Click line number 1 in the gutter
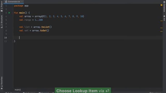This screenshot has width=166, height=93. [x=6, y=6]
